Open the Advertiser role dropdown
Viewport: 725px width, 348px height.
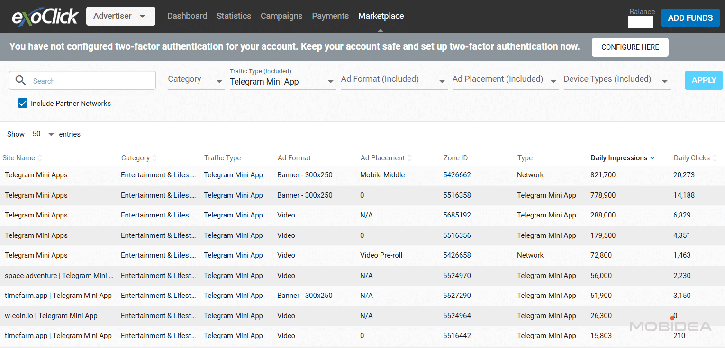coord(120,16)
